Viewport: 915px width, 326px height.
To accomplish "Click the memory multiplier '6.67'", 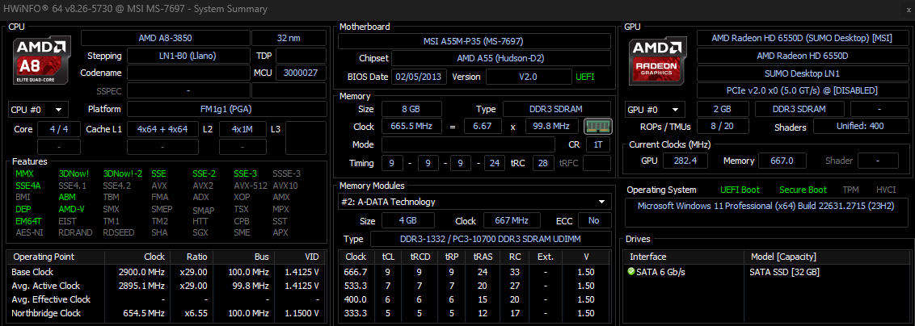I will (483, 127).
